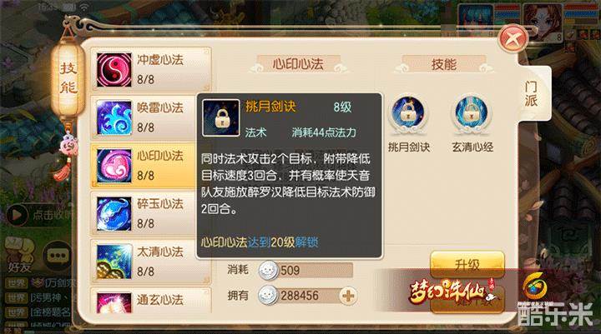The image size is (601, 334).
Task: Tap the red-haired character portrait
Action: click(542, 19)
